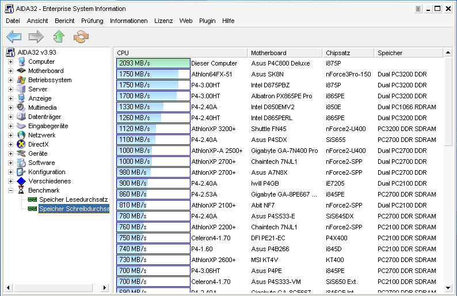Click the Benchmark hourglass icon

[21, 190]
